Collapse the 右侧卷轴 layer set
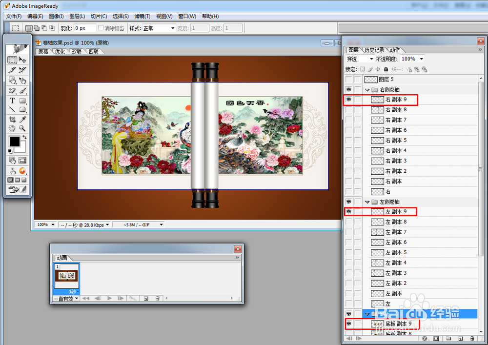Image resolution: width=488 pixels, height=345 pixels. coord(367,90)
